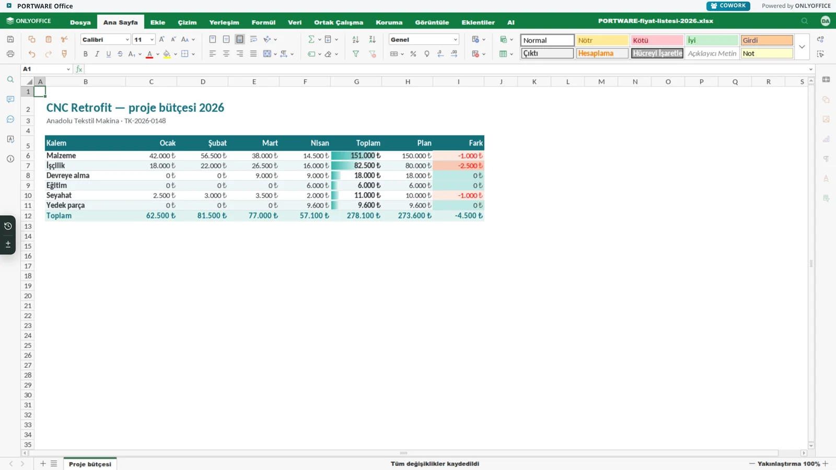This screenshot has width=836, height=470.
Task: Toggle align bottom vertical alignment
Action: (x=240, y=39)
